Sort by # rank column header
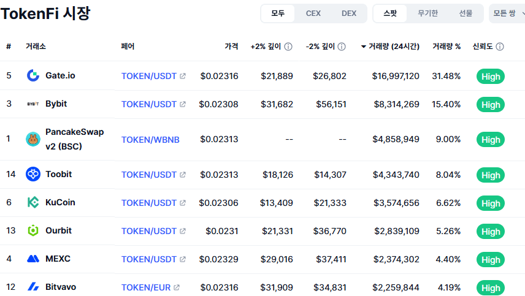The image size is (525, 296). [x=9, y=47]
